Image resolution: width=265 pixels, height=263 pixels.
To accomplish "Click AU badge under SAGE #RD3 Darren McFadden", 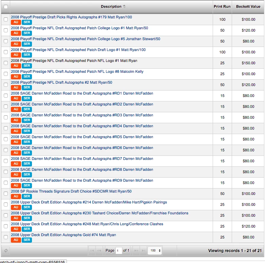I will (16, 120).
